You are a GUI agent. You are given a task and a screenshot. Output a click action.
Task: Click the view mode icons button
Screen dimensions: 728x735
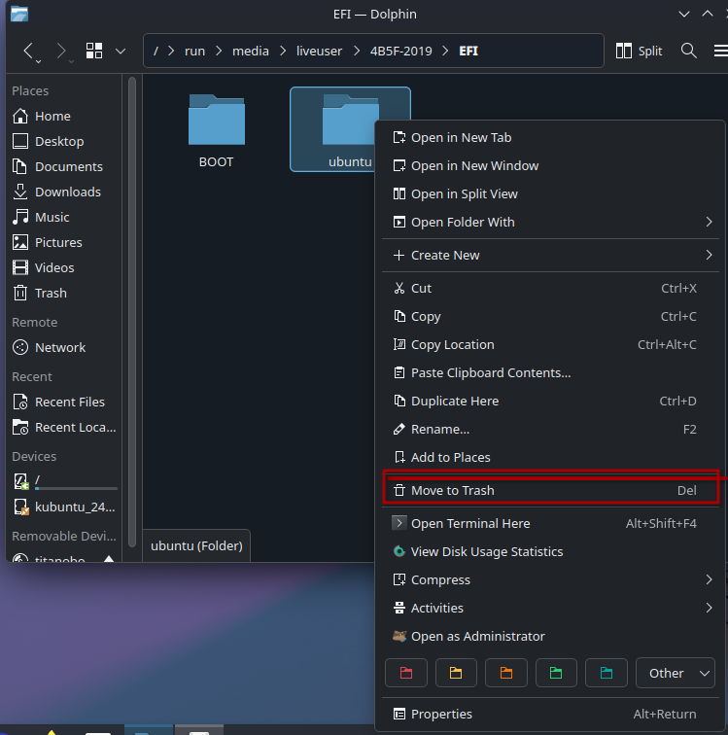tap(94, 51)
